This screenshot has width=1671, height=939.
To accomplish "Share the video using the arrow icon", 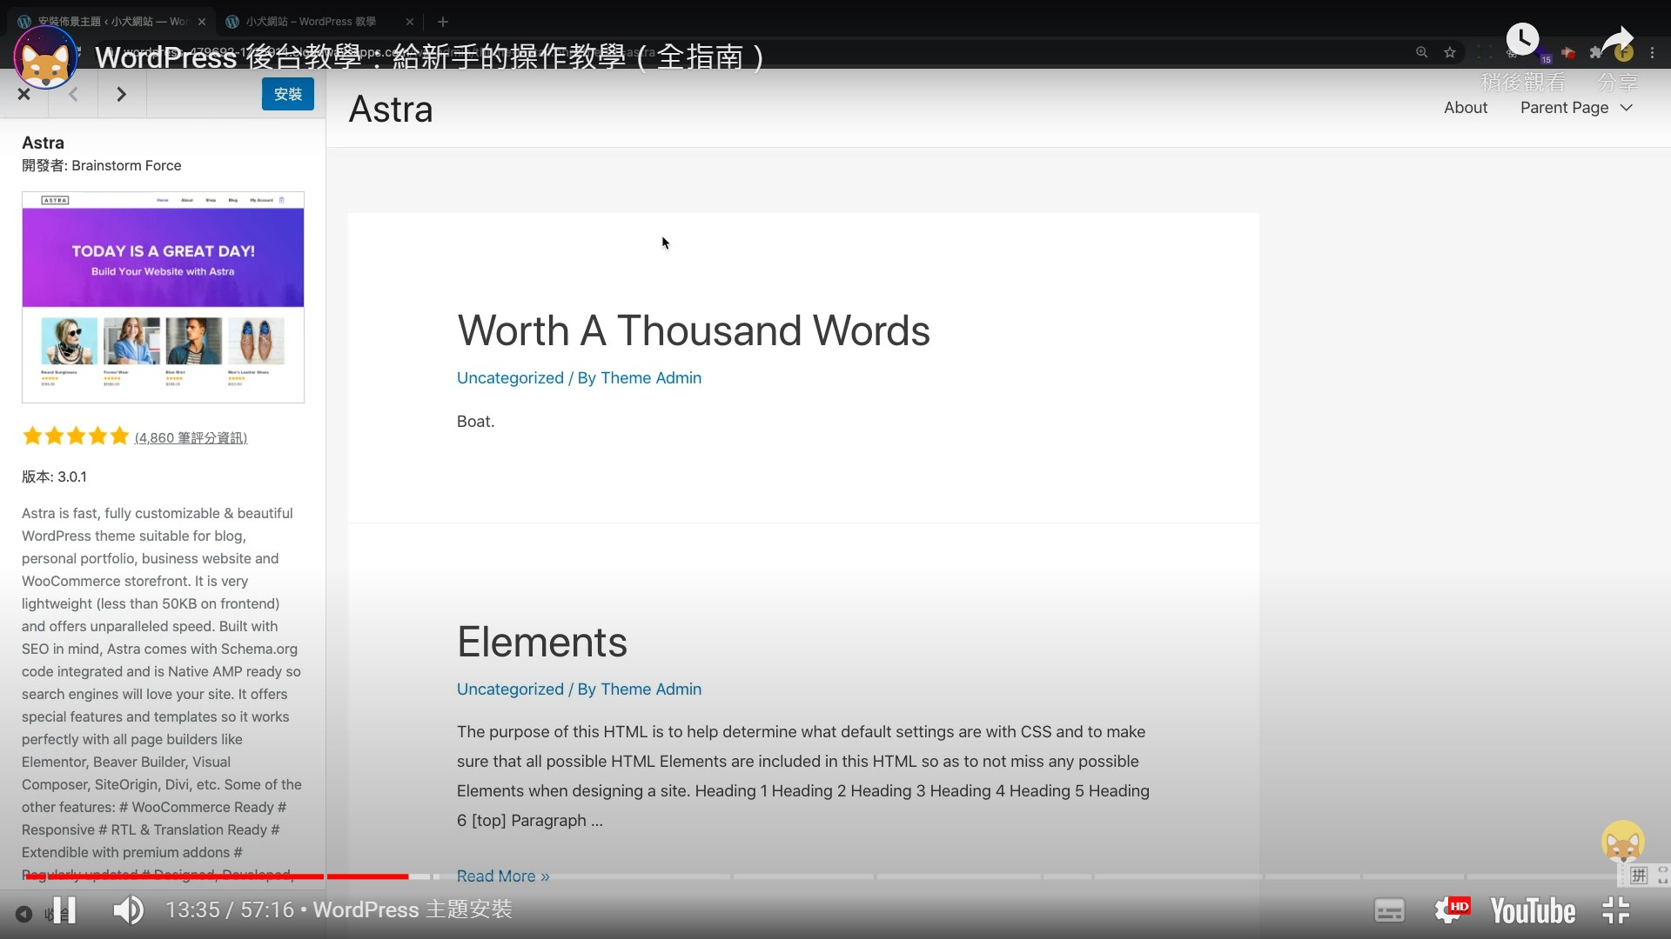I will pos(1618,40).
